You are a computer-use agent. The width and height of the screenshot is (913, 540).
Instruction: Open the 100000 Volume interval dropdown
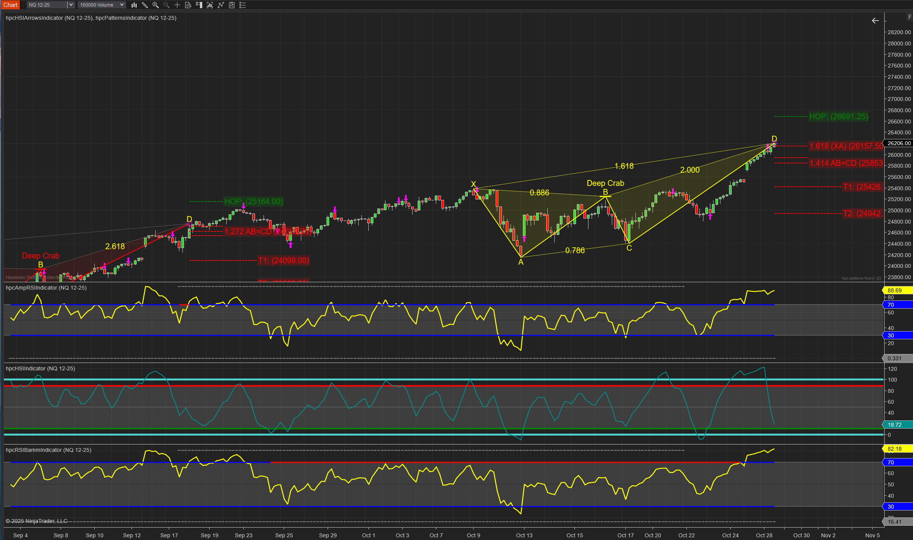(x=102, y=5)
